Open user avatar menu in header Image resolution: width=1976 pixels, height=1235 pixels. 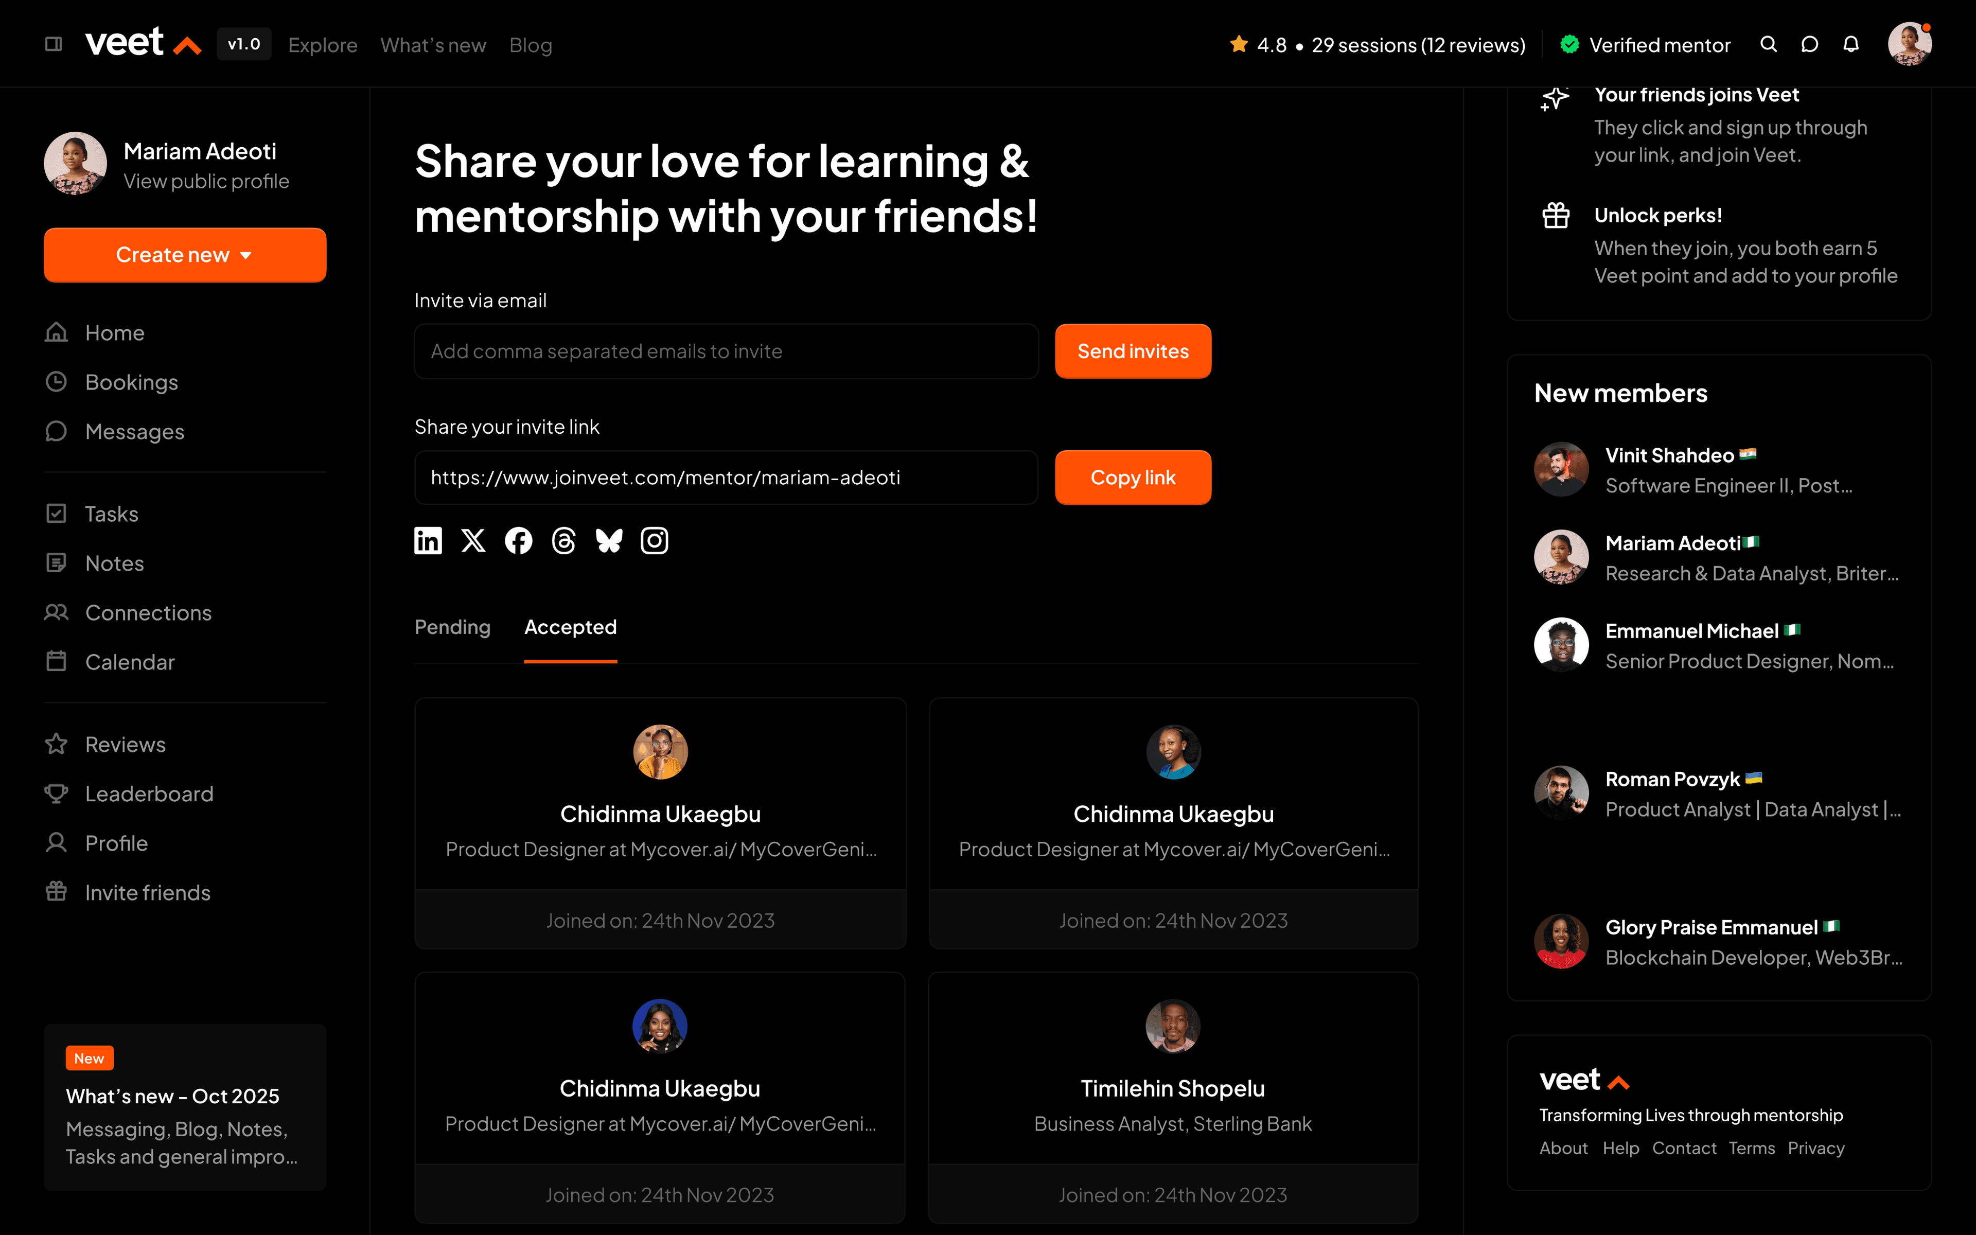tap(1909, 44)
